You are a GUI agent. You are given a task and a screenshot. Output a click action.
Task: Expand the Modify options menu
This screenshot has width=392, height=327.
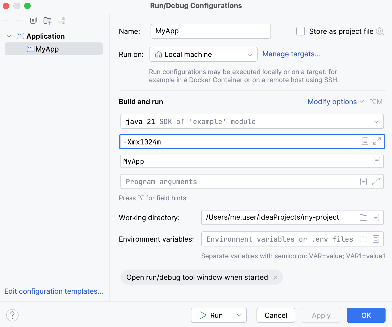point(335,102)
